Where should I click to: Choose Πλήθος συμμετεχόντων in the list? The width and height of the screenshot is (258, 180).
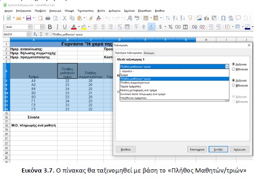pos(174,83)
